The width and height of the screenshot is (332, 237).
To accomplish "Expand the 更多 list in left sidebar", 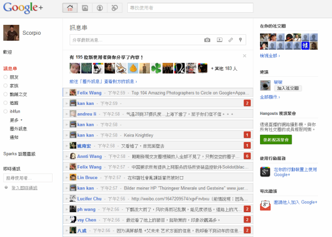I will [x=15, y=120].
